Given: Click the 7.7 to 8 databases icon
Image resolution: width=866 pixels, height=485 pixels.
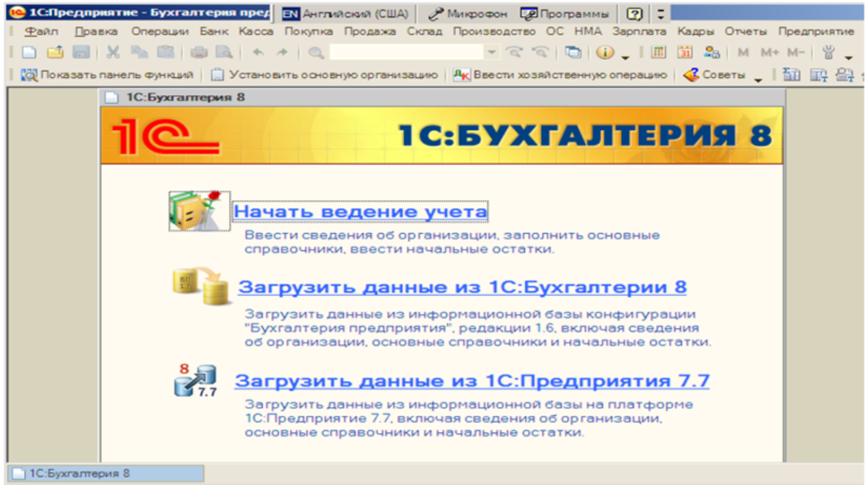Looking at the screenshot, I should pyautogui.click(x=197, y=380).
